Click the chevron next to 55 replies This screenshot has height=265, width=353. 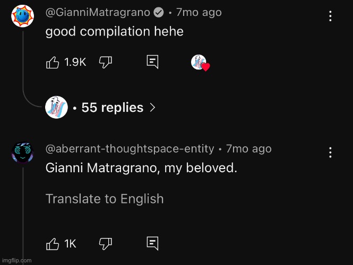coord(153,108)
